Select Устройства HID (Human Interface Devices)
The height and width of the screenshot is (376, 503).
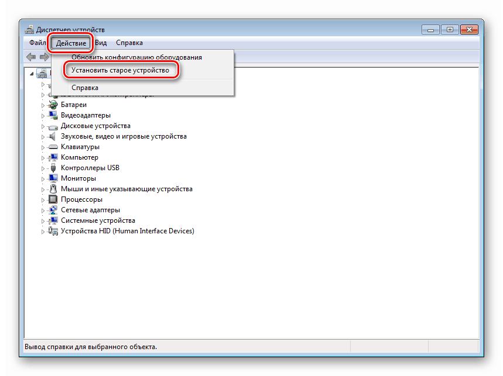tap(127, 231)
